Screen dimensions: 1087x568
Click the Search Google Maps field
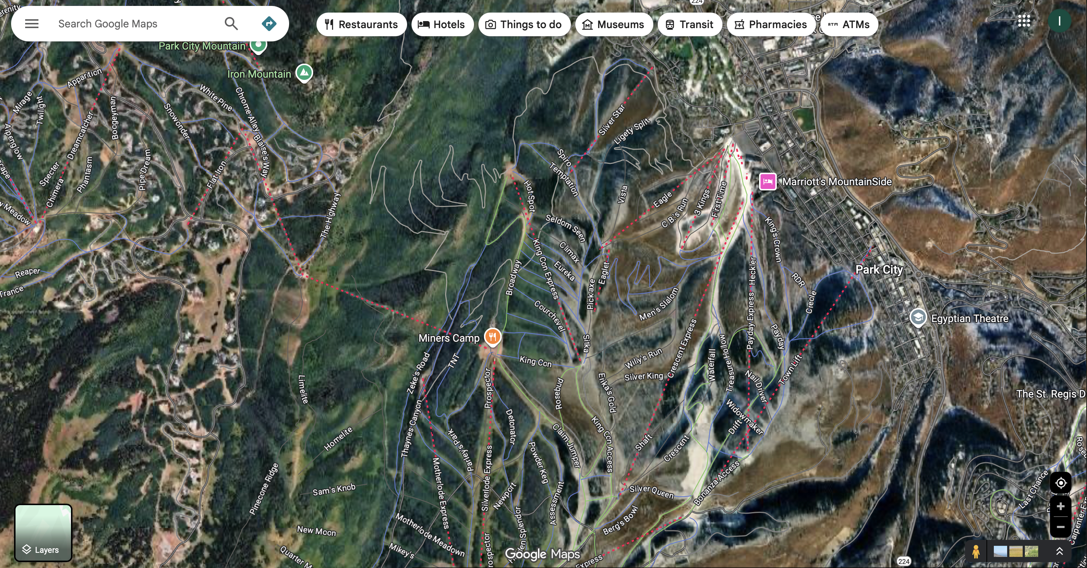(135, 24)
